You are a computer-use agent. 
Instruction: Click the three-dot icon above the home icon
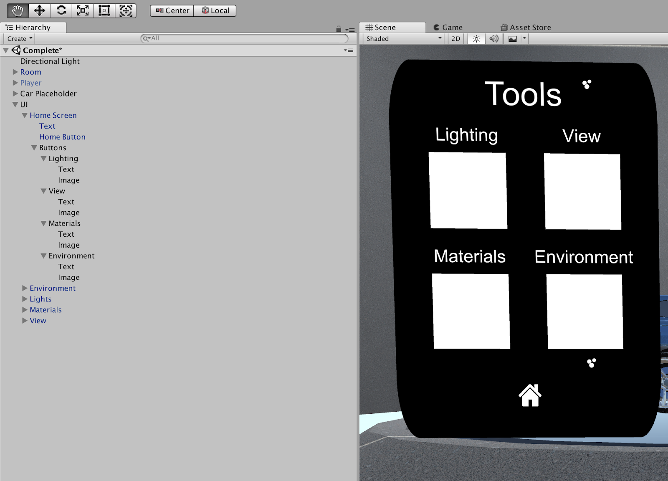click(x=592, y=363)
